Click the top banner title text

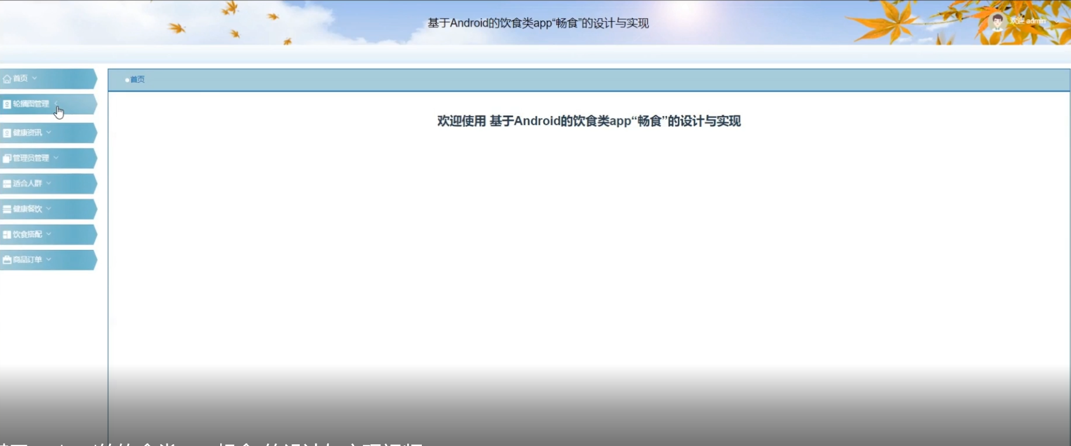point(538,23)
